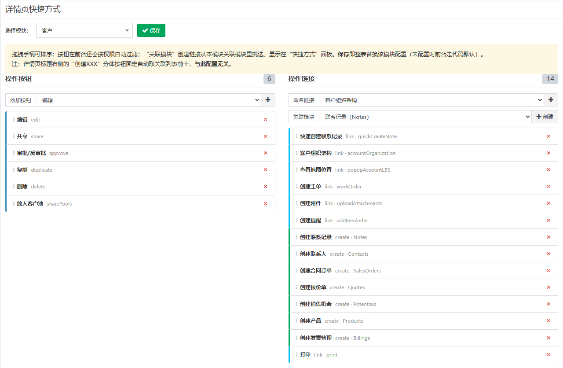Screen dimensions: 563x368
Task: Click the 创建 button for 关联模块
Action: pos(545,117)
